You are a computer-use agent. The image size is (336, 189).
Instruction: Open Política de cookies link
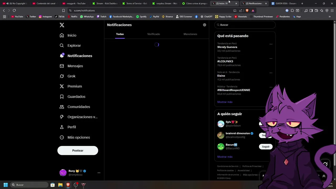[225, 170]
